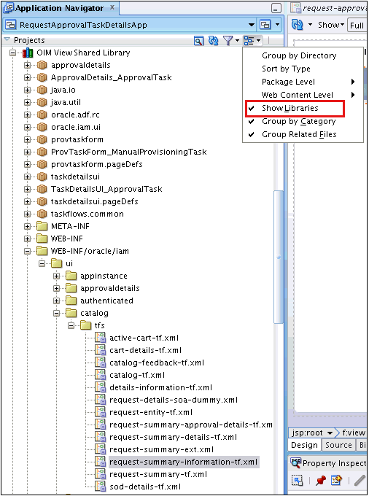The image size is (369, 496).
Task: Minimize the Application Navigator panel
Action: (x=276, y=8)
